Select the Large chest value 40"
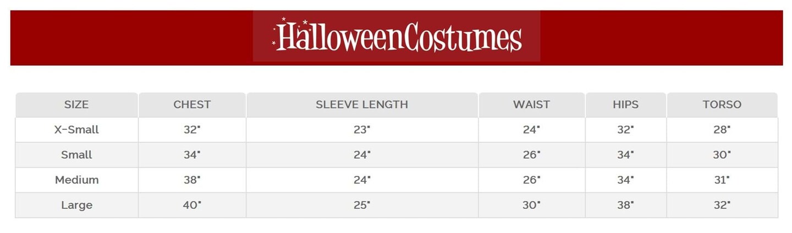Image resolution: width=792 pixels, height=233 pixels. [192, 205]
